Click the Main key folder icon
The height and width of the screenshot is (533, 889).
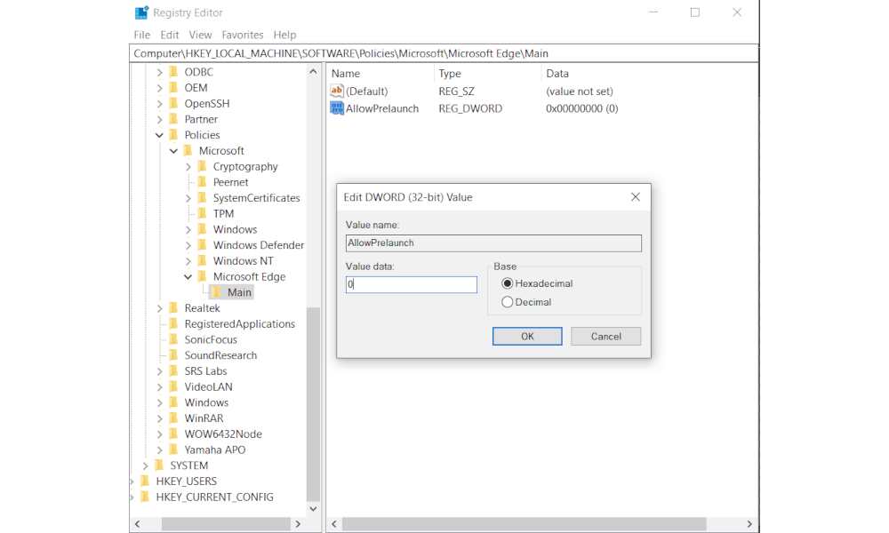pos(217,292)
